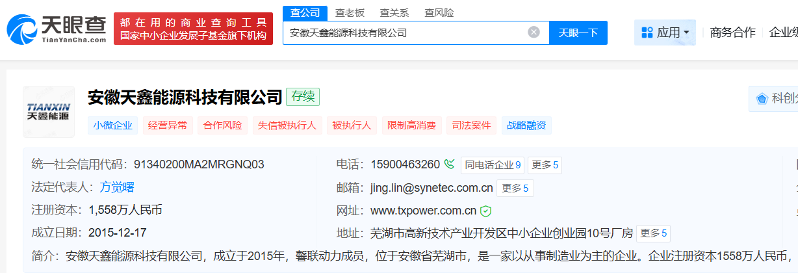Click the 科创 badge icon

pos(762,99)
